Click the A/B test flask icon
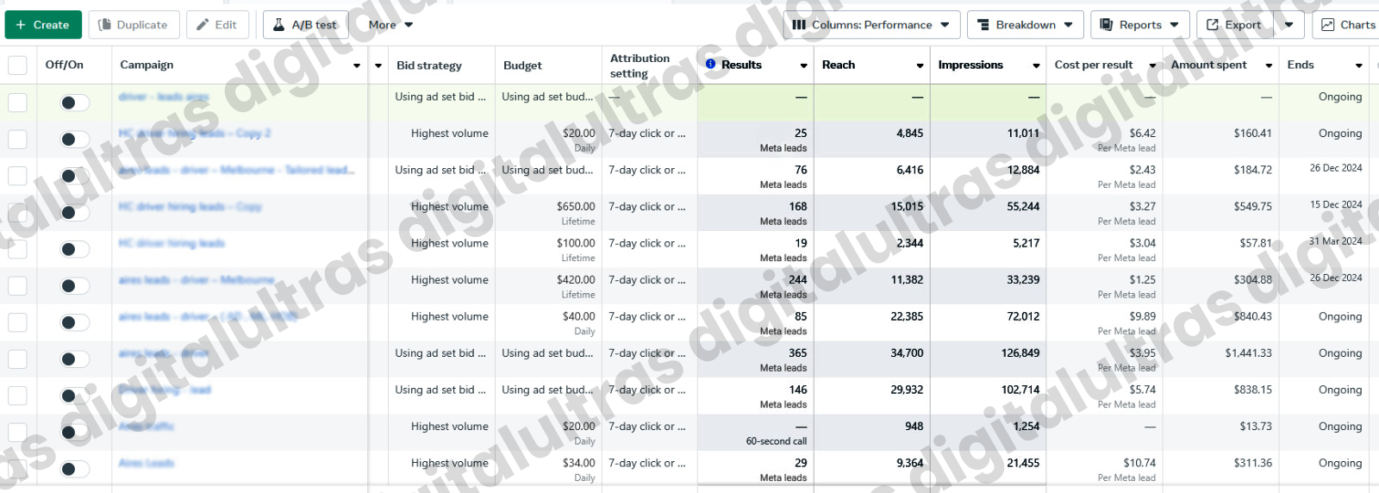The image size is (1379, 493). [278, 25]
